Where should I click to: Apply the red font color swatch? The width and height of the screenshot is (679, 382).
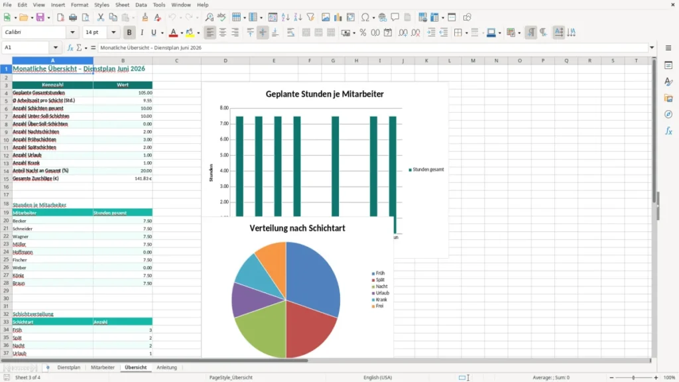click(173, 32)
